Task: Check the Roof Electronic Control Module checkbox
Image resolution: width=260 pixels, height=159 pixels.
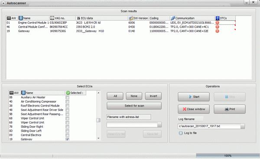Action: [x=67, y=106]
